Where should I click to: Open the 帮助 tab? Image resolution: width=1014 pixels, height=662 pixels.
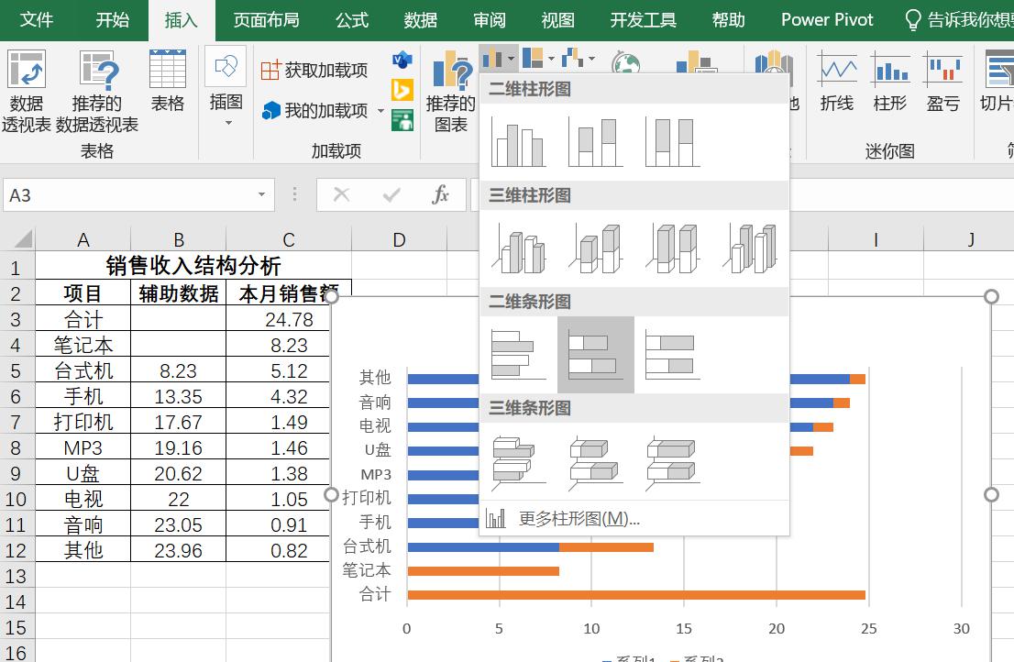(729, 20)
